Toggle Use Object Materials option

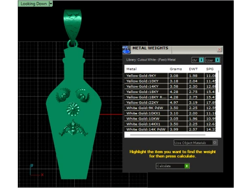coord(196,143)
